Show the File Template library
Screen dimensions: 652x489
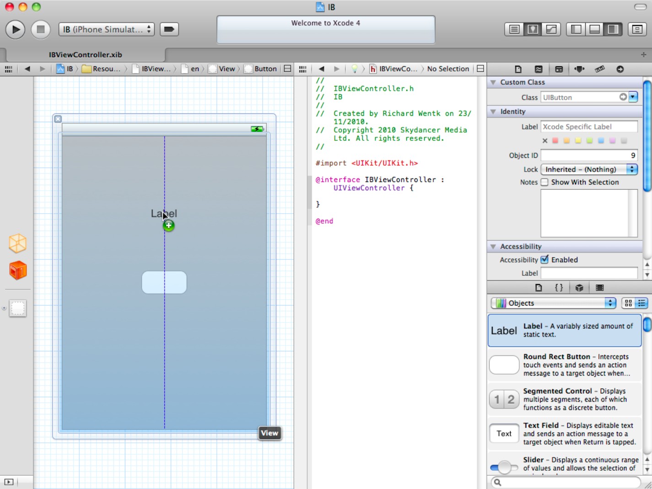coord(539,288)
